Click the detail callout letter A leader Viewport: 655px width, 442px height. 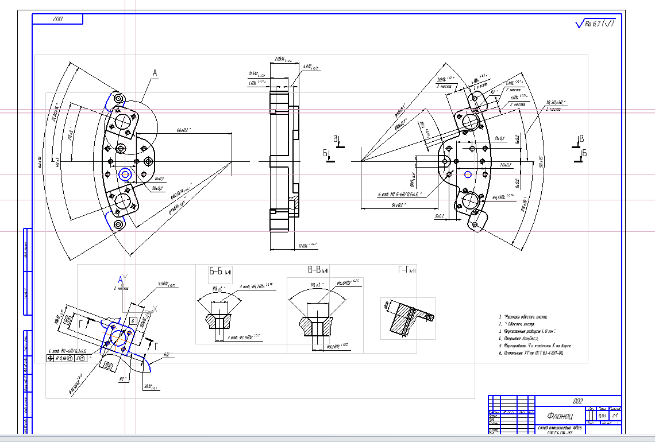click(x=154, y=73)
